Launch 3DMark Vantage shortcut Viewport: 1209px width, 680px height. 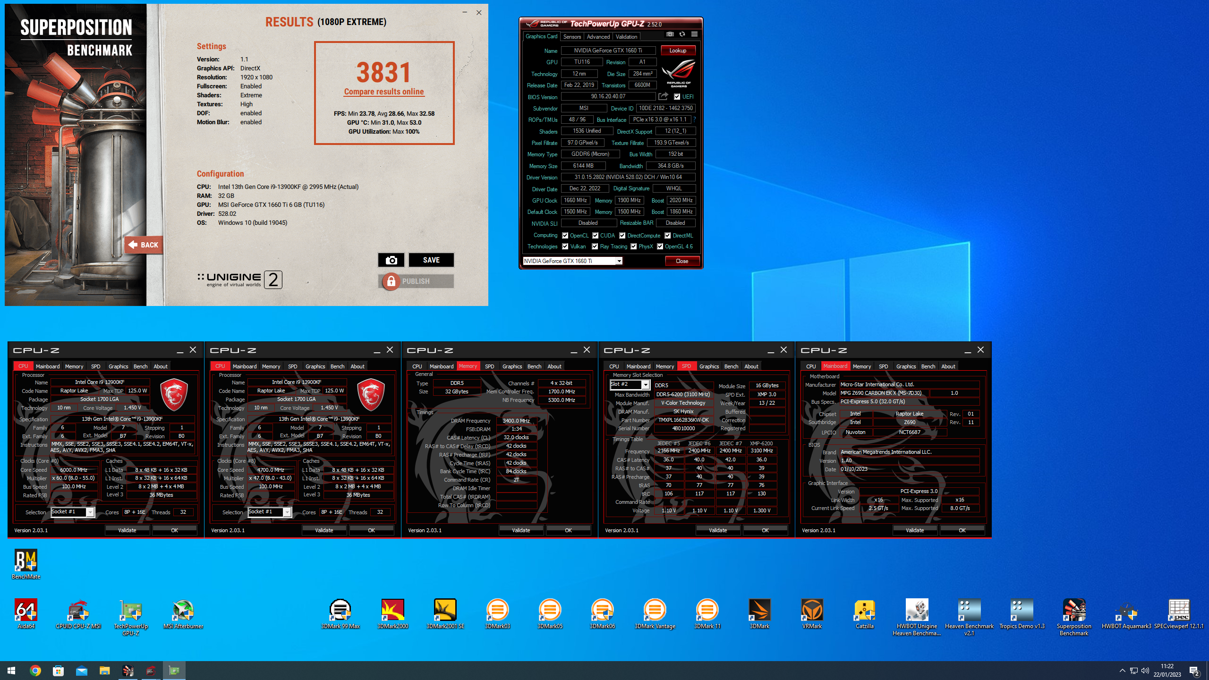[655, 613]
